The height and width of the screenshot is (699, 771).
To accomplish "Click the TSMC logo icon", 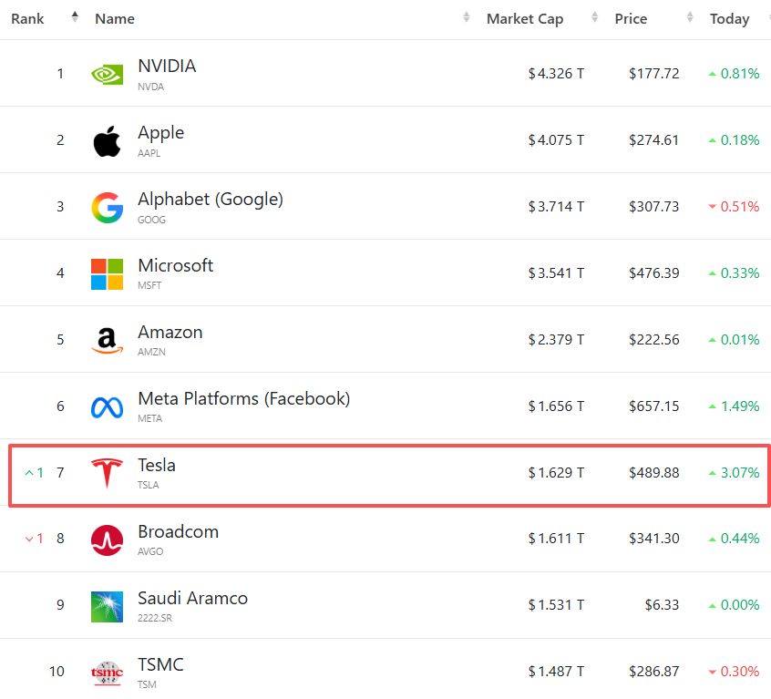I will click(x=107, y=673).
